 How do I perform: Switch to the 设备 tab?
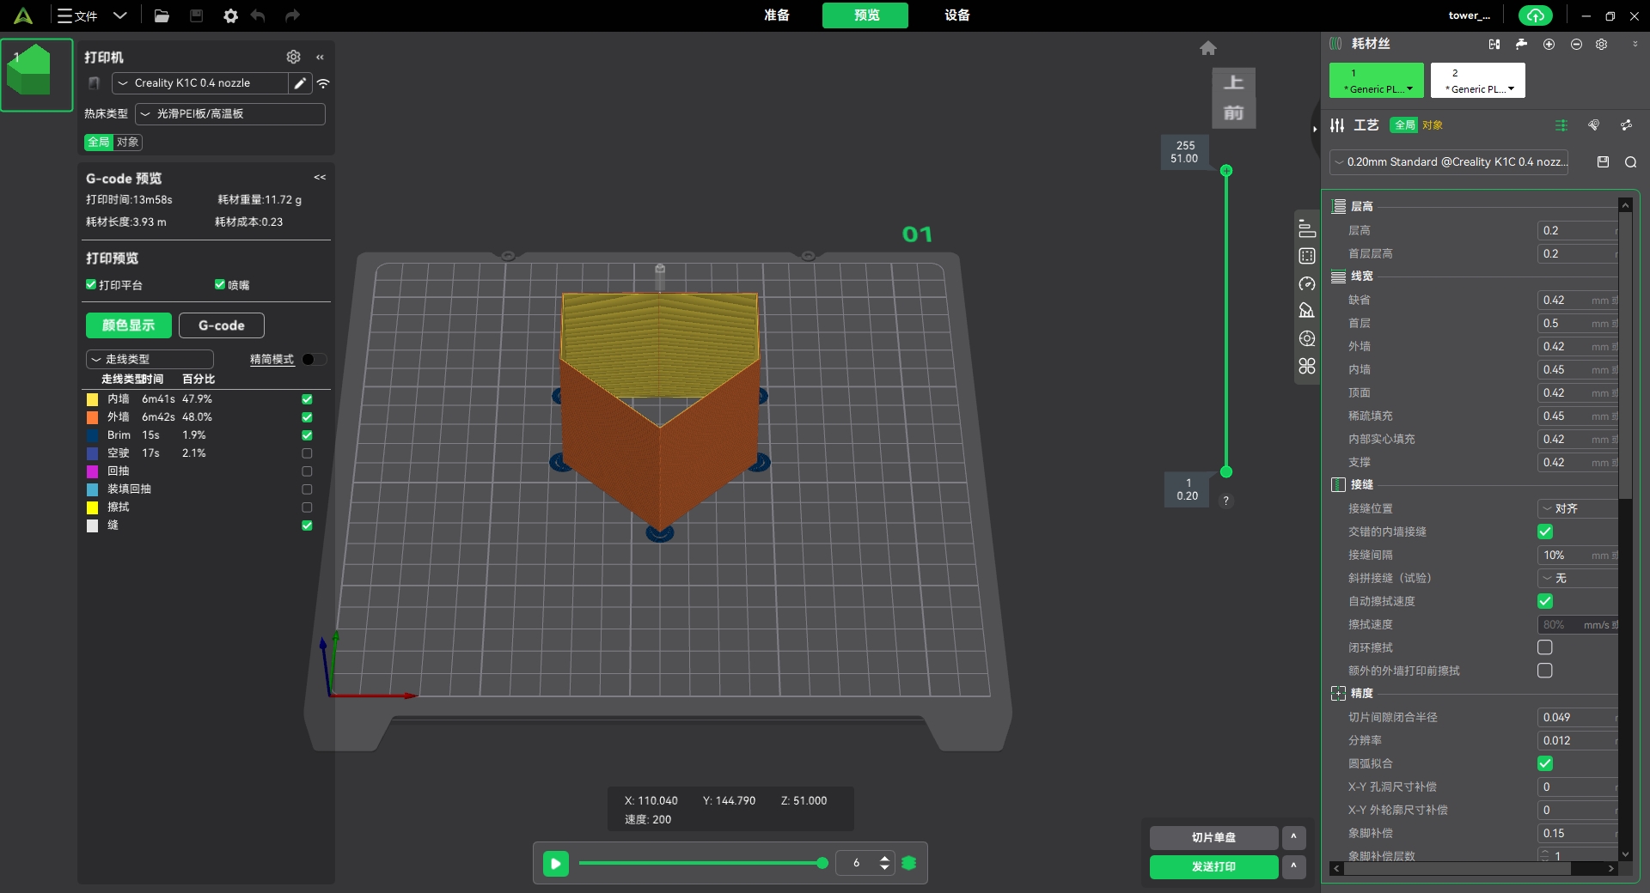click(956, 15)
